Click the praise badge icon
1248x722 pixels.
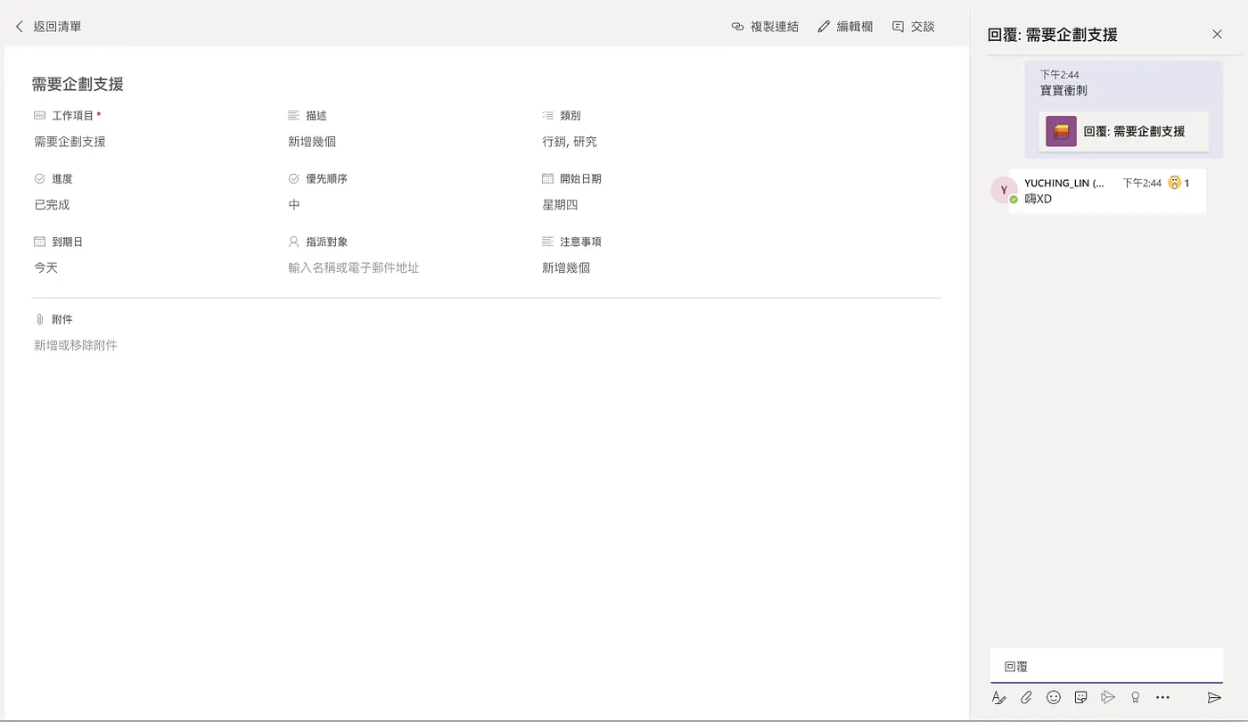click(x=1135, y=697)
